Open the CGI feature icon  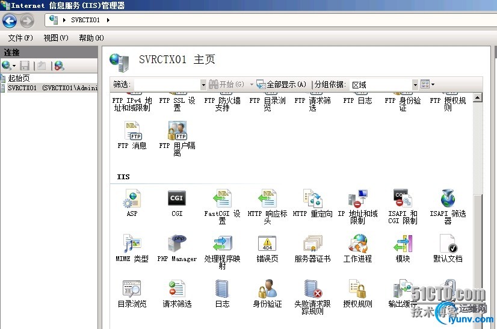coord(177,203)
